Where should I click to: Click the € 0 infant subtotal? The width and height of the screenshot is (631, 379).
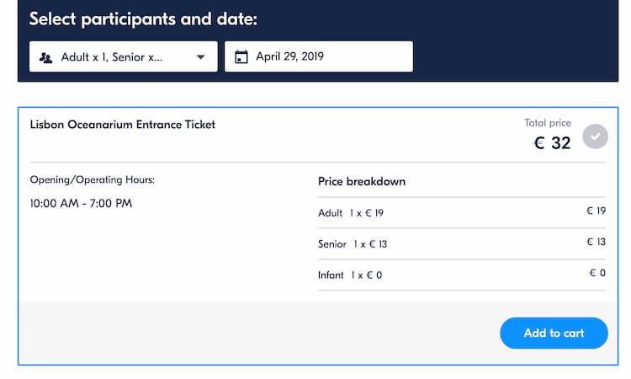click(x=597, y=273)
